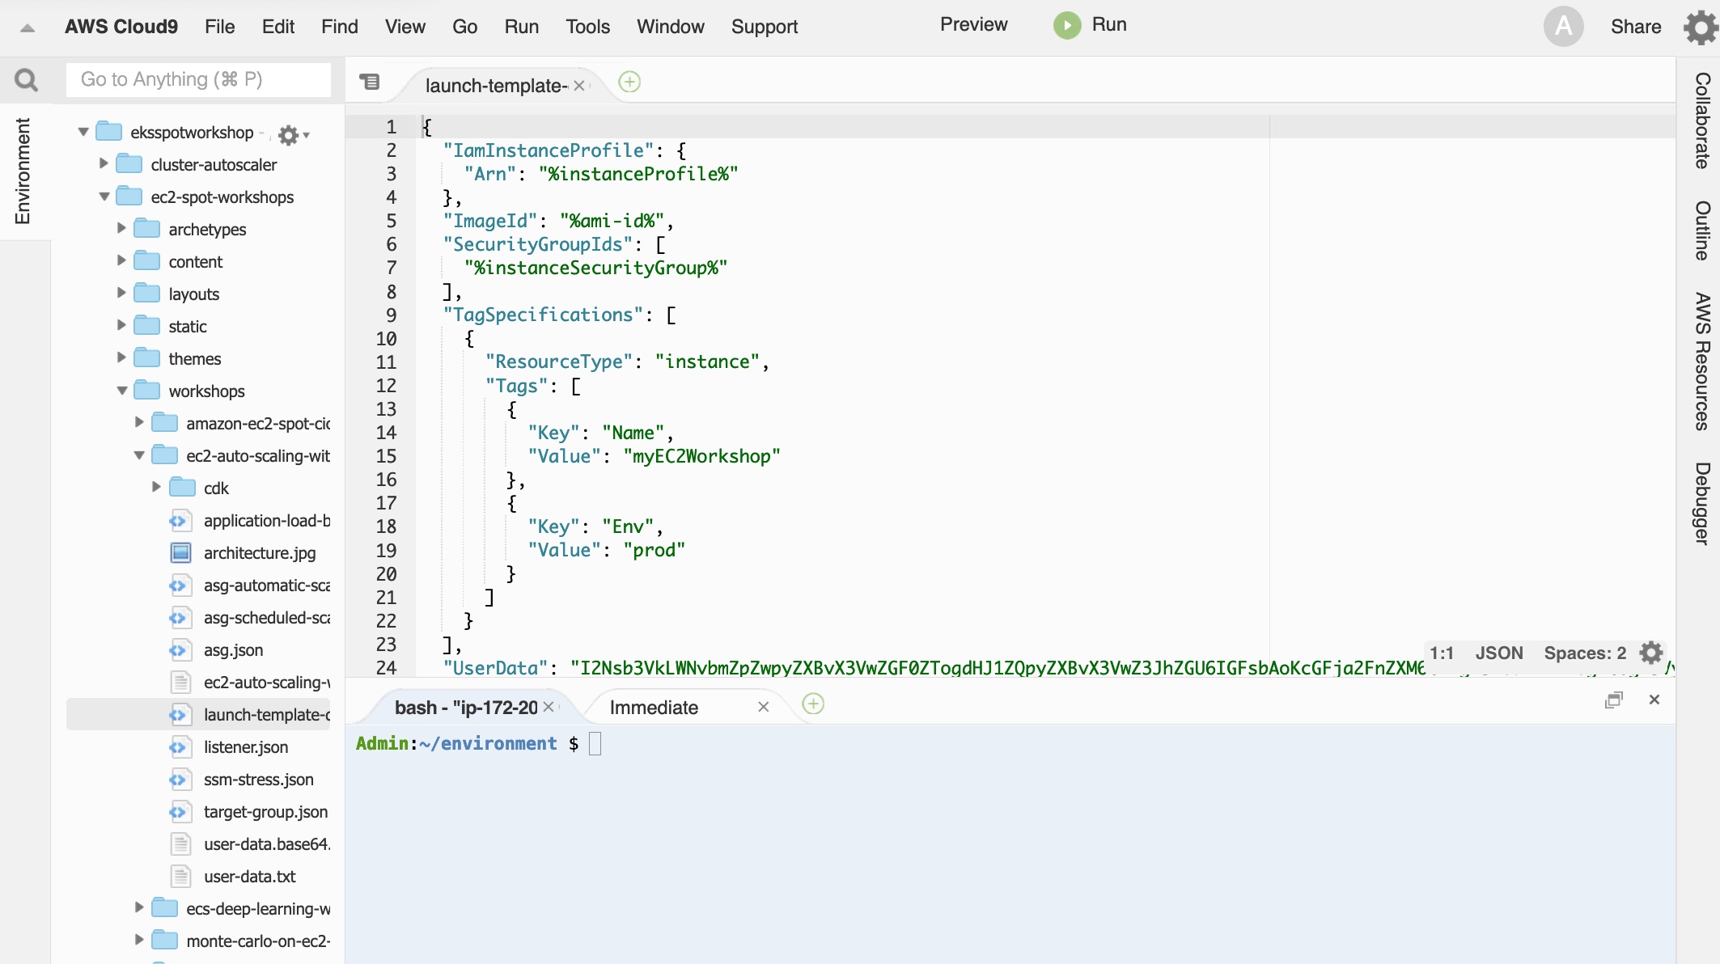The width and height of the screenshot is (1720, 964).
Task: Toggle the eksspotworkshop folder settings gear
Action: 292,133
